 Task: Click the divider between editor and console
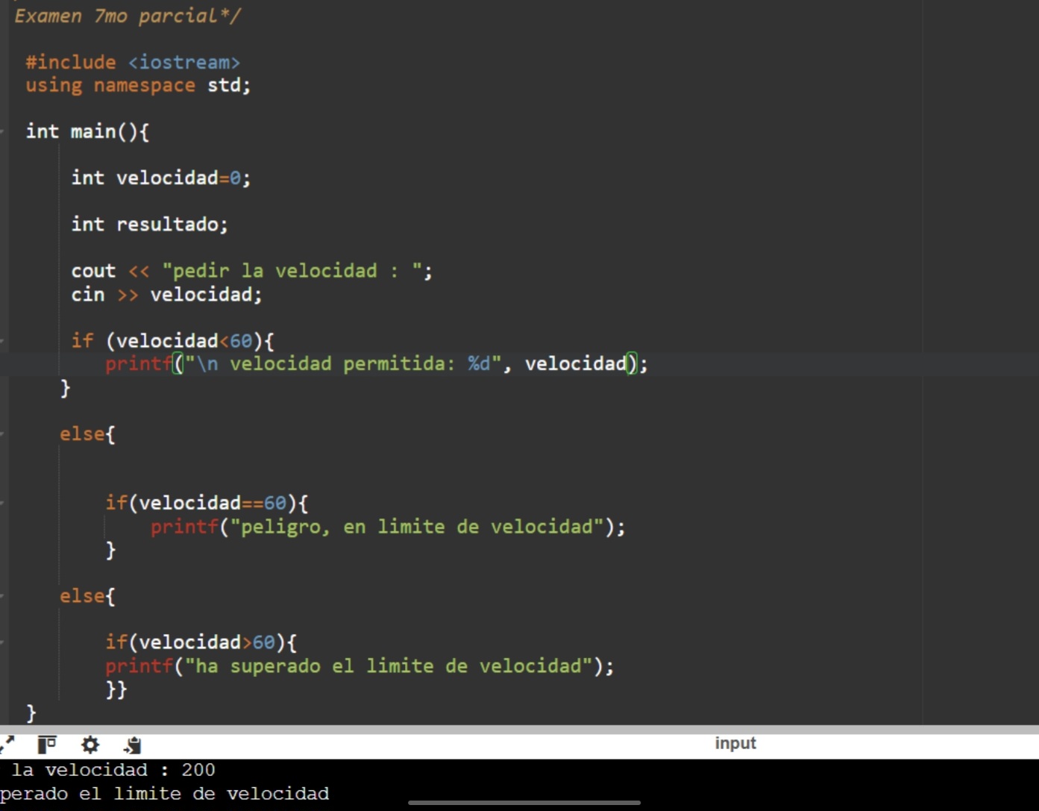[x=519, y=728]
